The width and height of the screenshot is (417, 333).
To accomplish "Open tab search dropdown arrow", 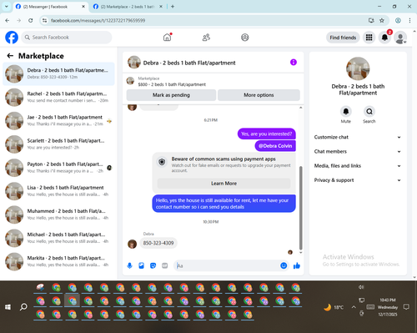I will 6,7.
